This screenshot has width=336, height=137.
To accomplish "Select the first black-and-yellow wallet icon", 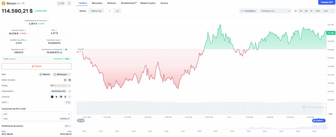I will 52,97.
